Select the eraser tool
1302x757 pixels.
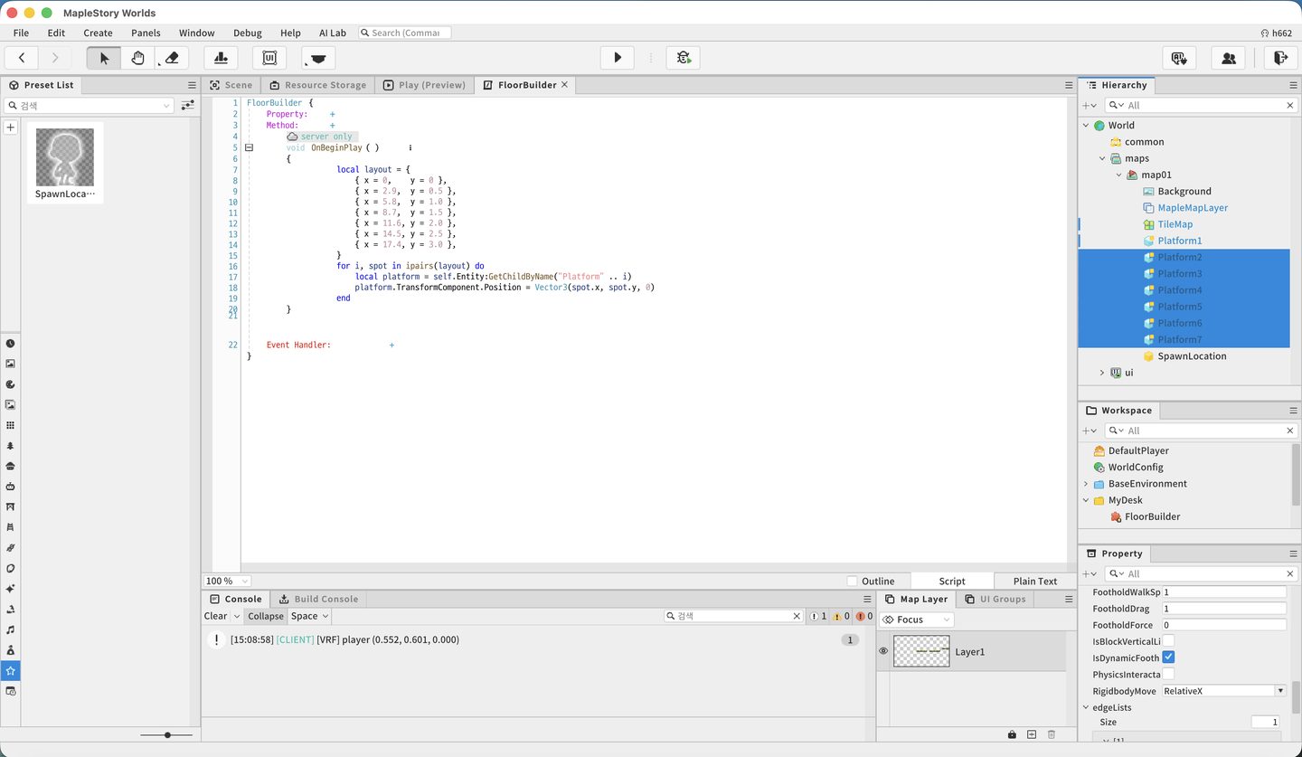coord(172,58)
